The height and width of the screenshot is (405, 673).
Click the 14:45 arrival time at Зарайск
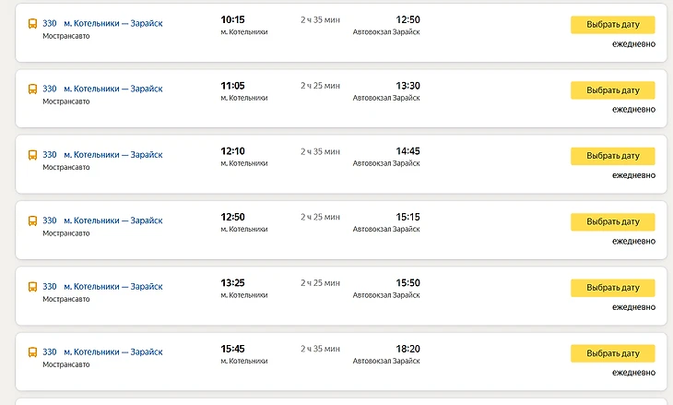[407, 151]
